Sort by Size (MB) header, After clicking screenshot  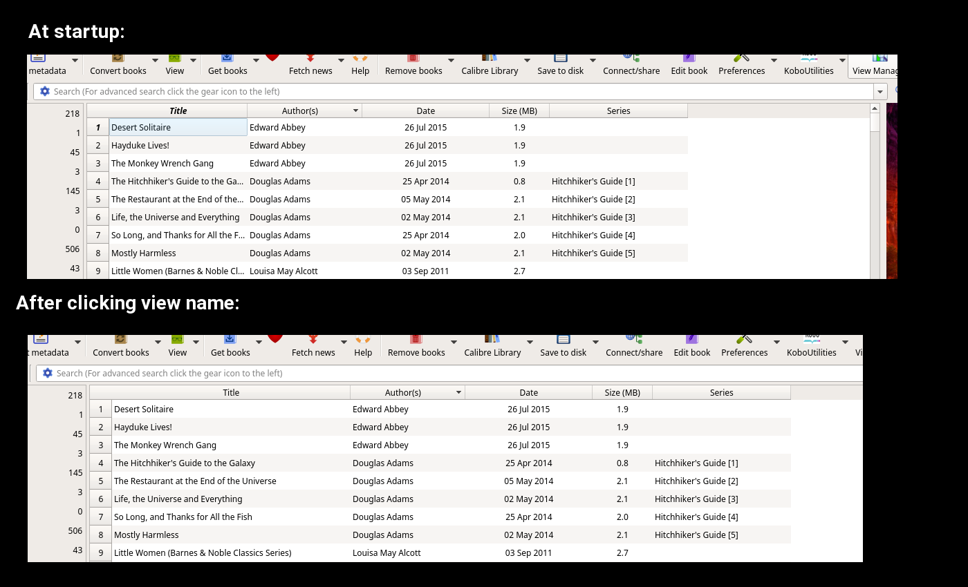point(622,392)
